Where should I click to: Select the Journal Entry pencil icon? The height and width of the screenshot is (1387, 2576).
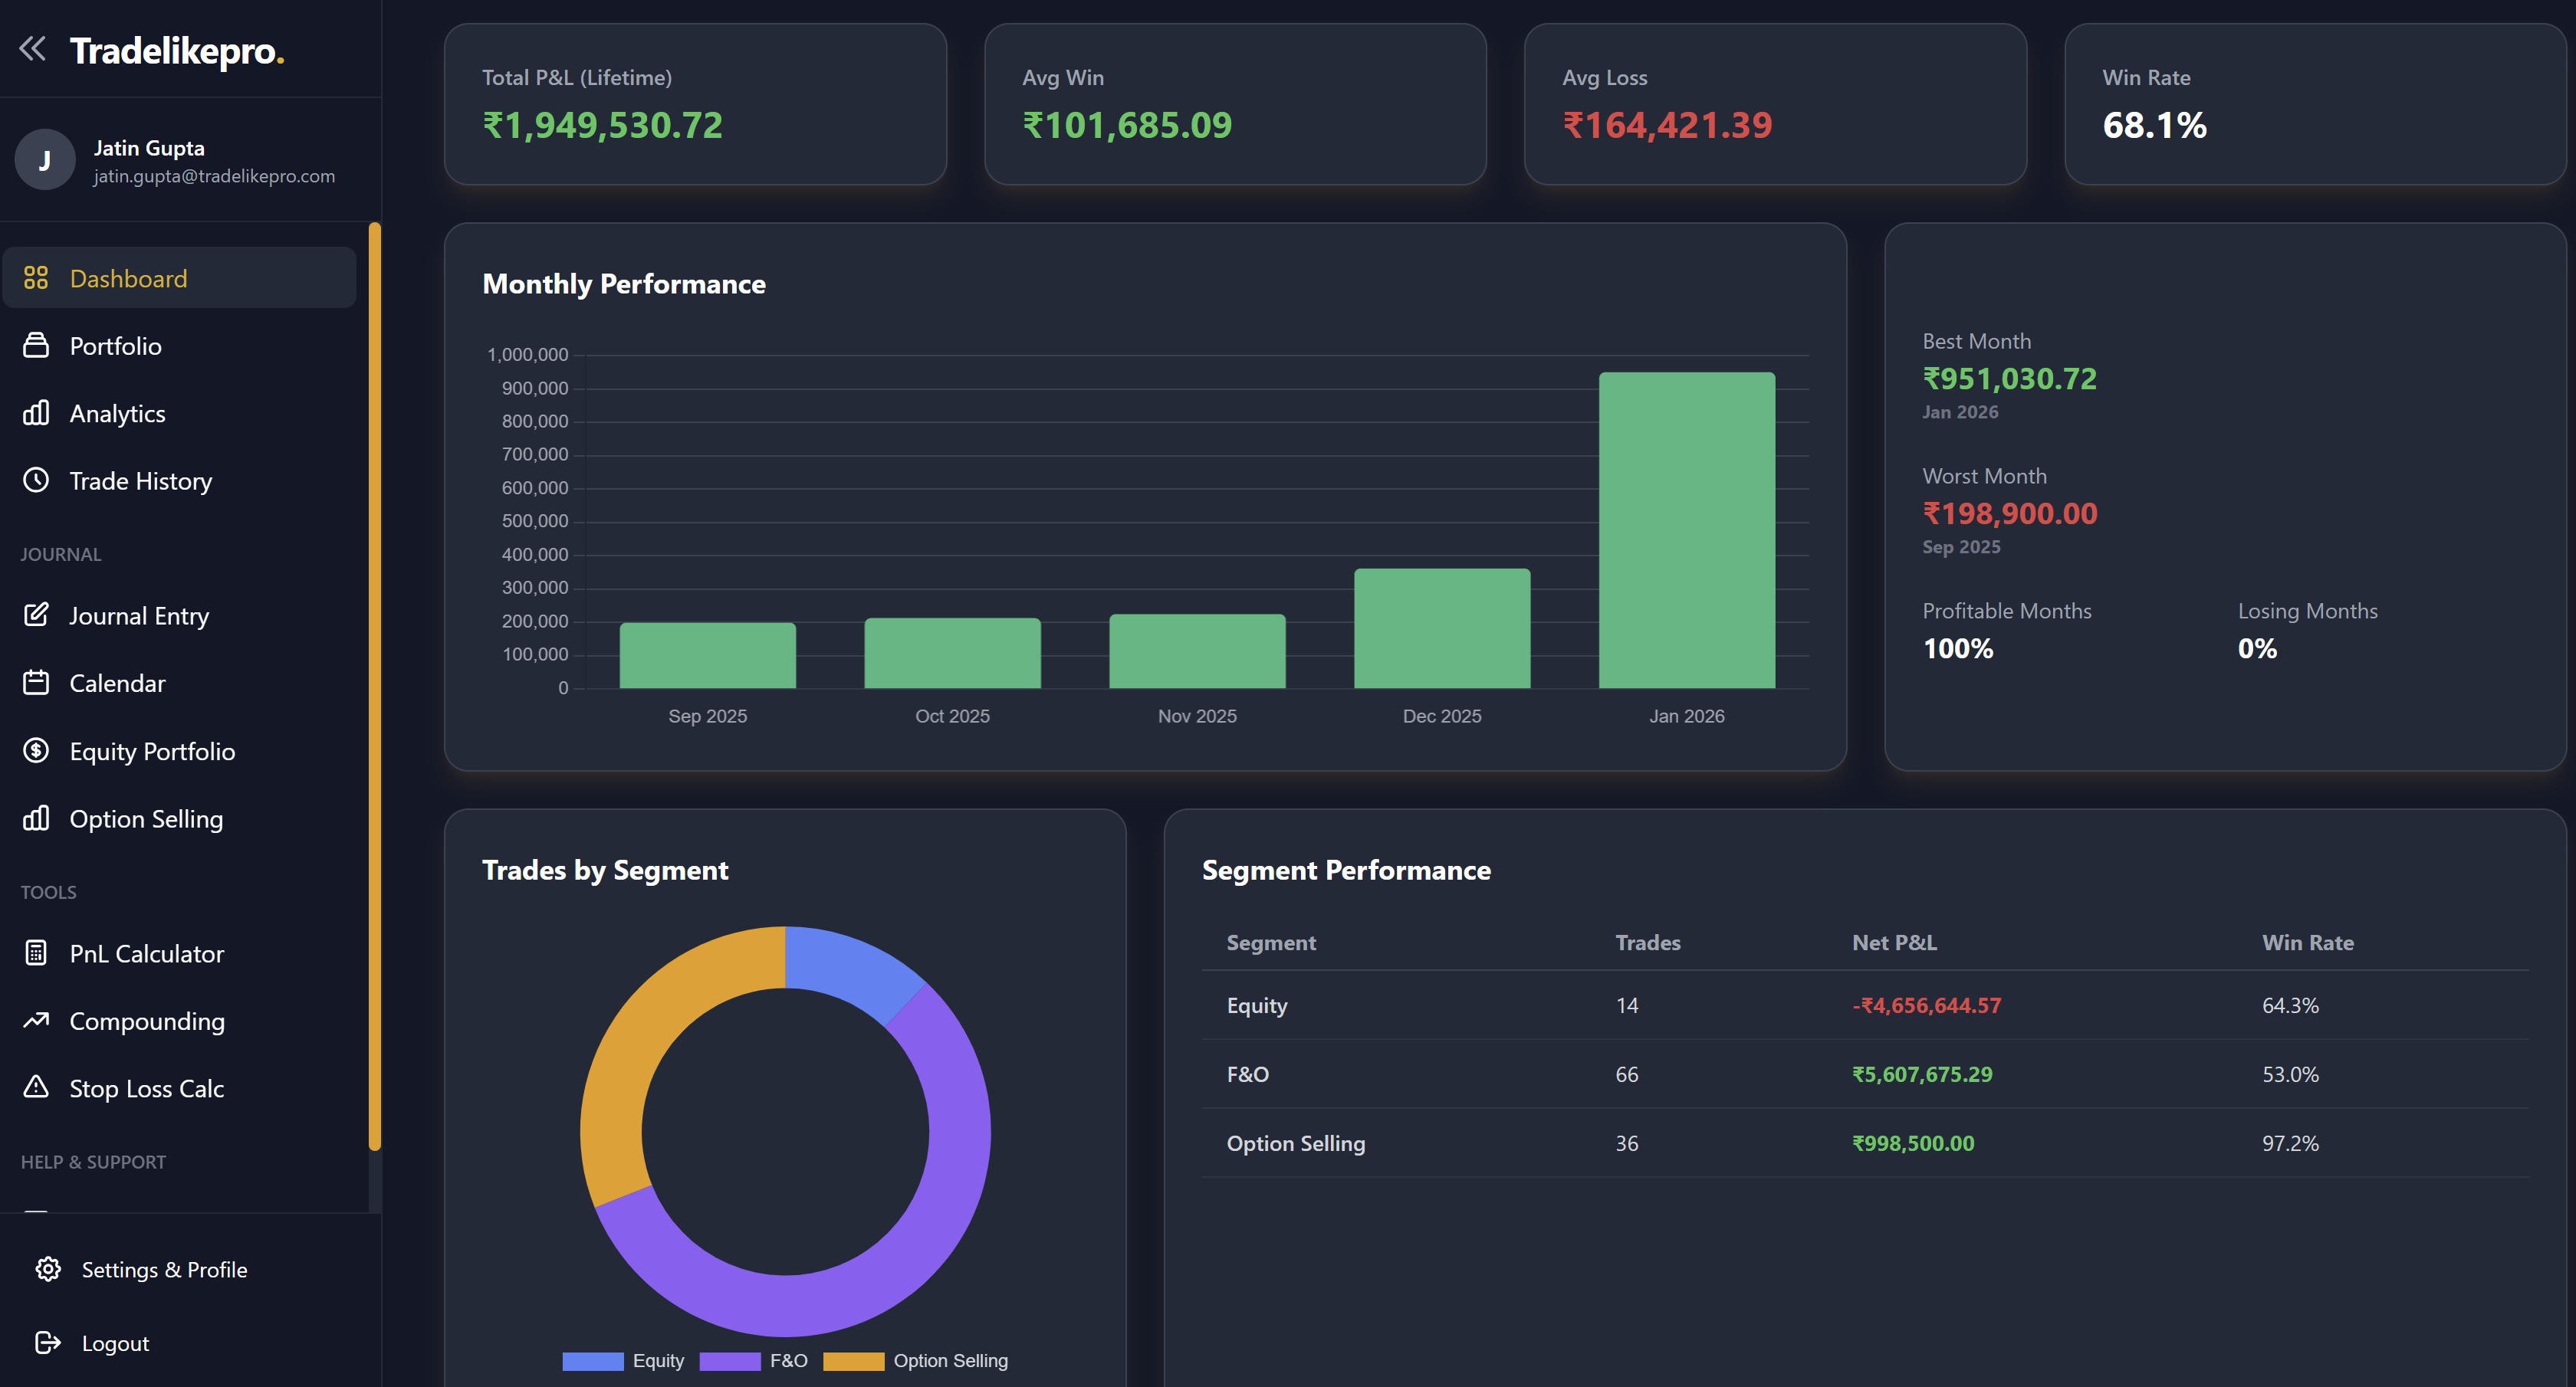36,615
